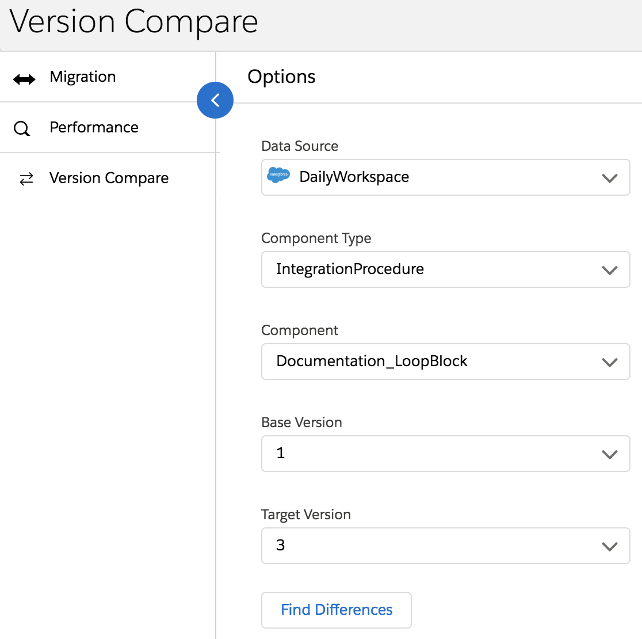Open the Component dropdown chevron
The height and width of the screenshot is (639, 642).
609,362
